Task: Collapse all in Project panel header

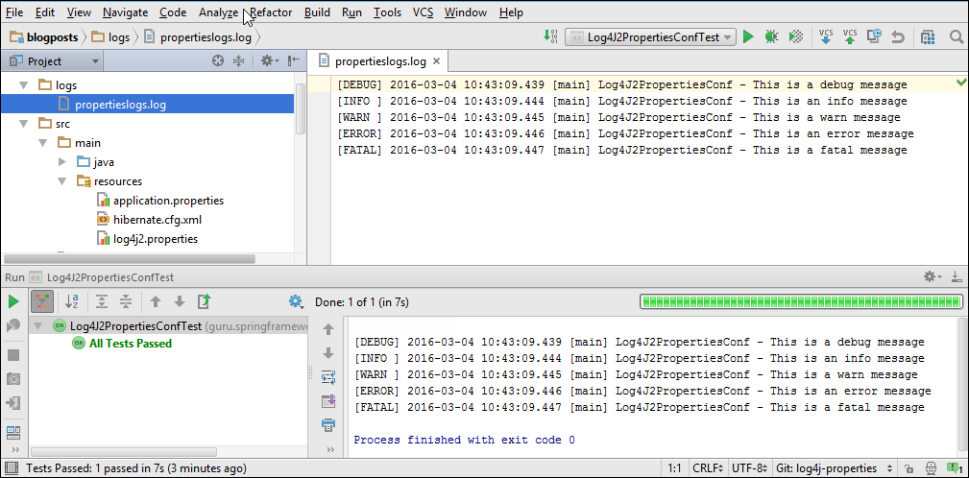Action: [239, 60]
